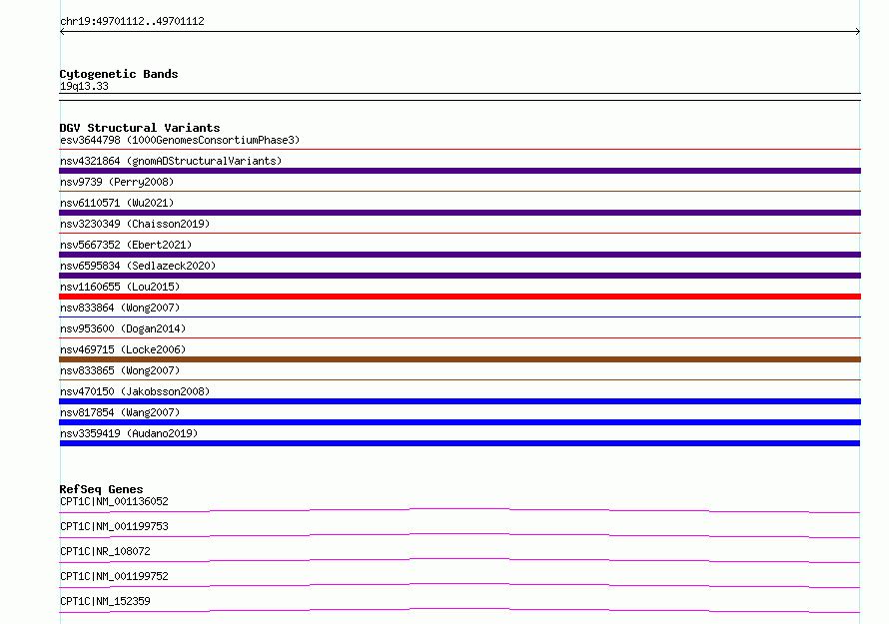Click the purple bar under nsv6110571
Image resolution: width=889 pixels, height=624 pixels.
point(459,213)
